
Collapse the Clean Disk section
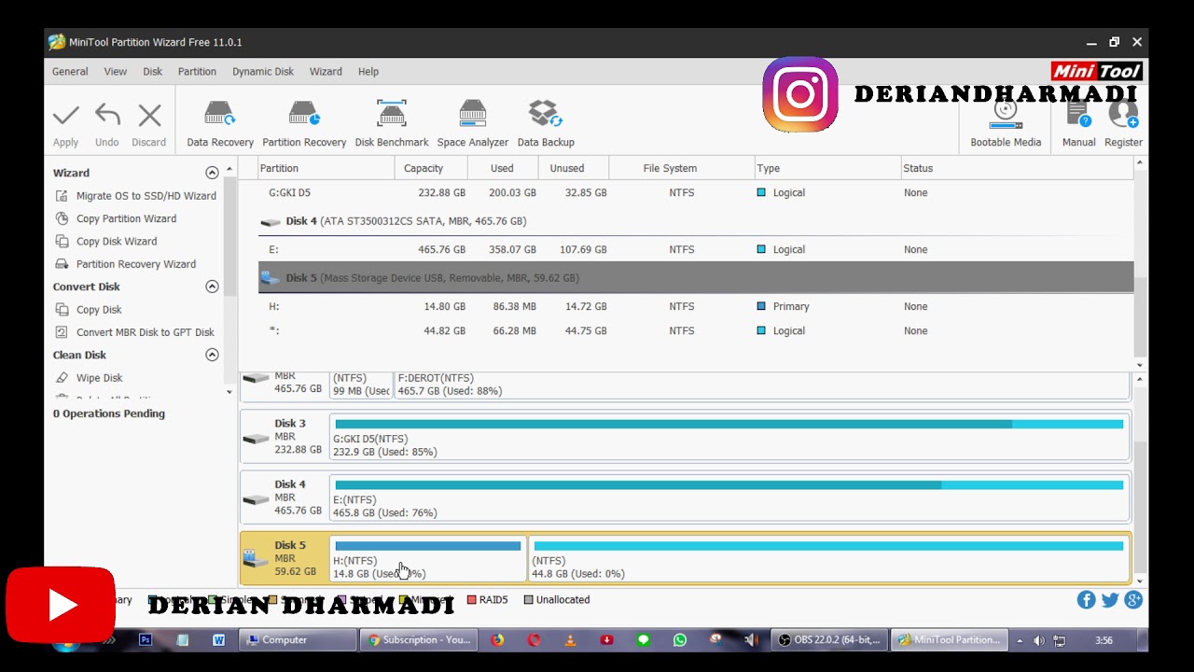coord(212,355)
